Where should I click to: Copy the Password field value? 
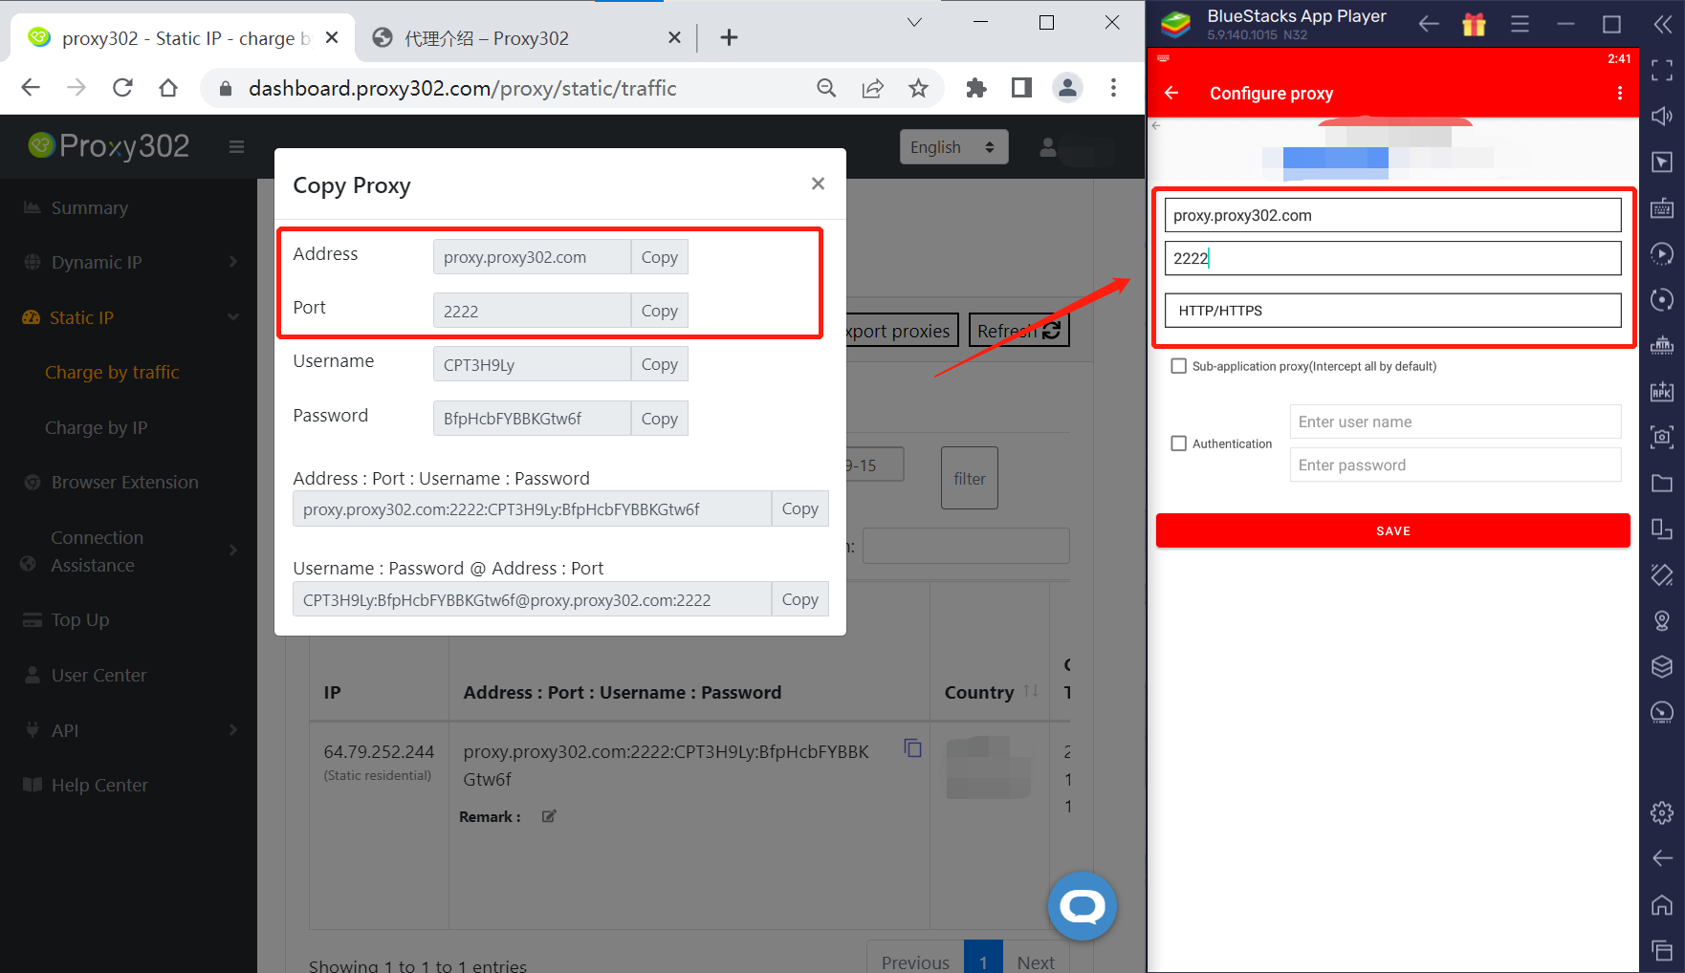pos(659,419)
